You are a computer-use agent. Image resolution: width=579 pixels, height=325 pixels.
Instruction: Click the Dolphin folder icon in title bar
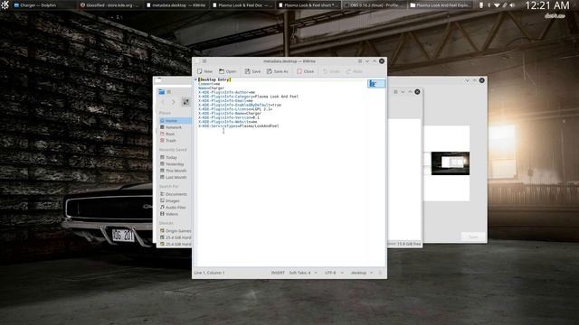[162, 92]
